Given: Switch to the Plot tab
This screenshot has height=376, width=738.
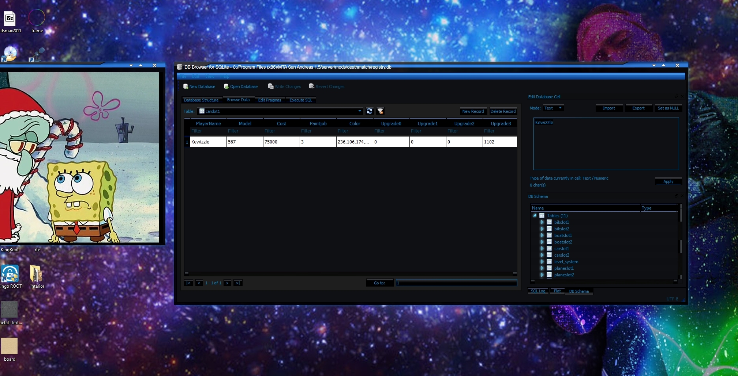Looking at the screenshot, I should point(557,291).
